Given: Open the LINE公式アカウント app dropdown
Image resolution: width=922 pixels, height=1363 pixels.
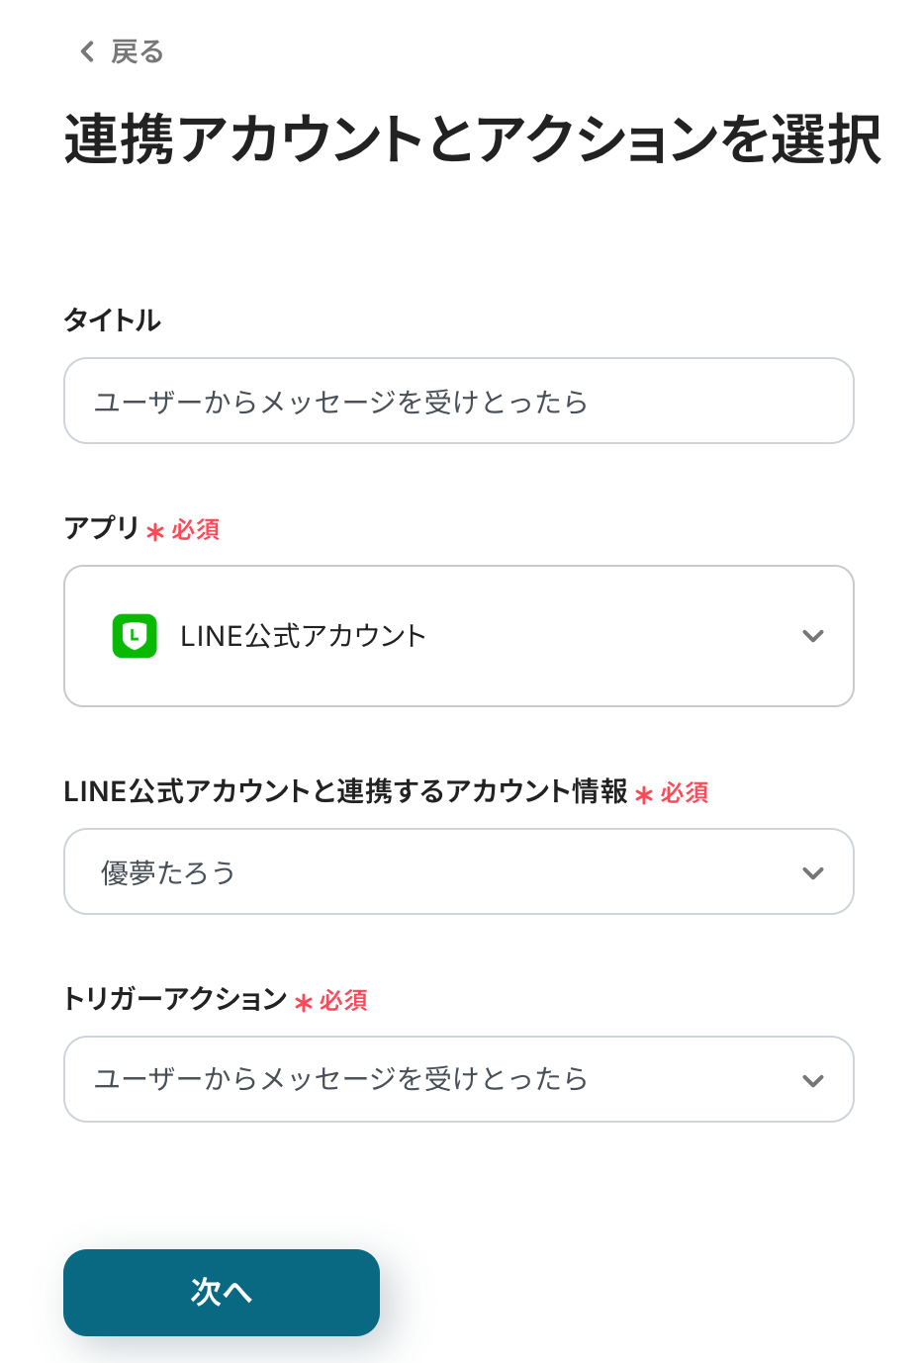Looking at the screenshot, I should click(458, 636).
